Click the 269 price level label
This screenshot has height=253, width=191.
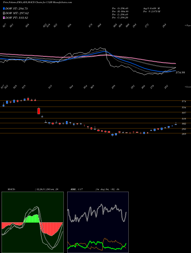click(184, 134)
